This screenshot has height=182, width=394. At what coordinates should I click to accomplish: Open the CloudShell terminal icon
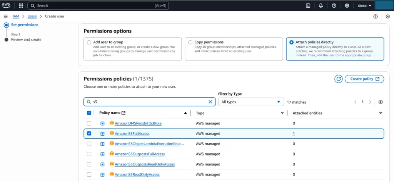pyautogui.click(x=308, y=5)
